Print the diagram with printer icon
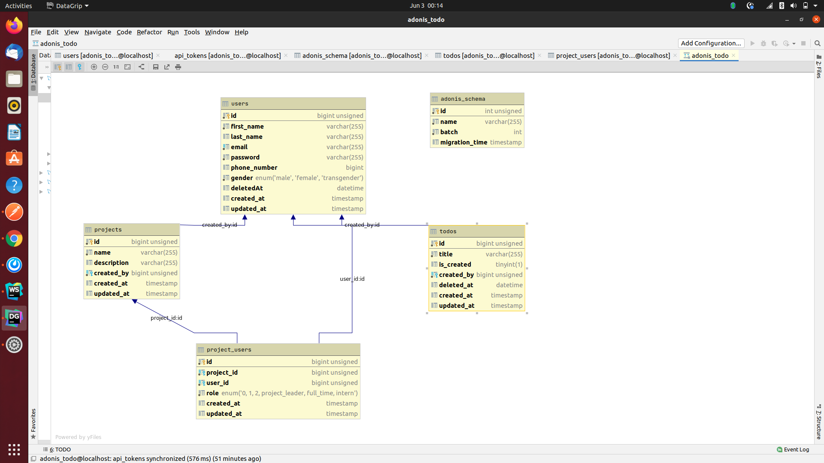Screen dimensions: 824x463 pos(178,67)
